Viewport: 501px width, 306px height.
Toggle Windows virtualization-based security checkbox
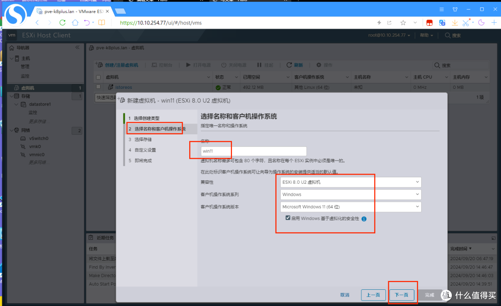[288, 218]
